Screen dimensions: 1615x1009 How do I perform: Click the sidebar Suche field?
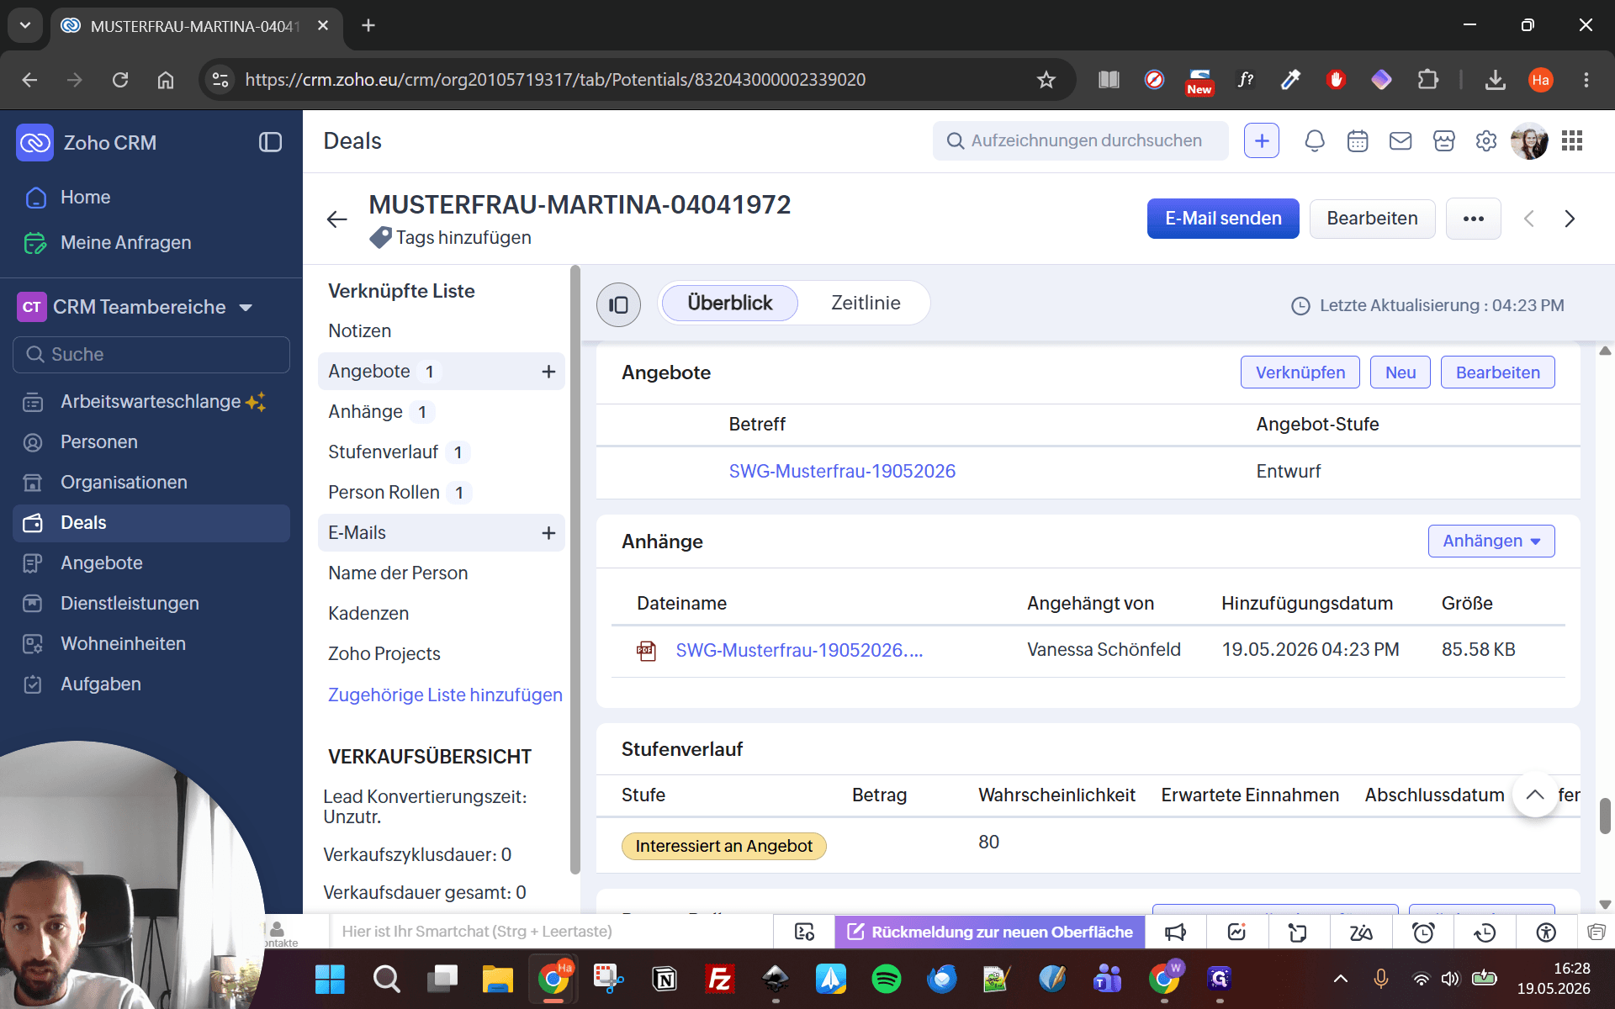151,355
